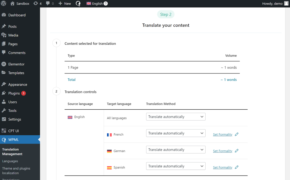Click the UK flag in admin bar
The width and height of the screenshot is (290, 180).
point(89,3)
